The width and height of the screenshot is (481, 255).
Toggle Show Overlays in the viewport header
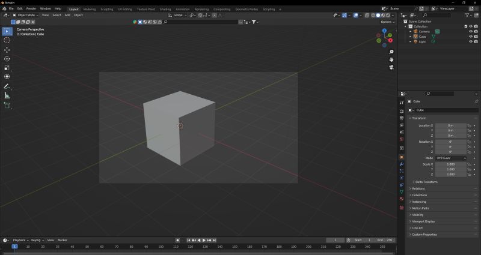pos(356,16)
